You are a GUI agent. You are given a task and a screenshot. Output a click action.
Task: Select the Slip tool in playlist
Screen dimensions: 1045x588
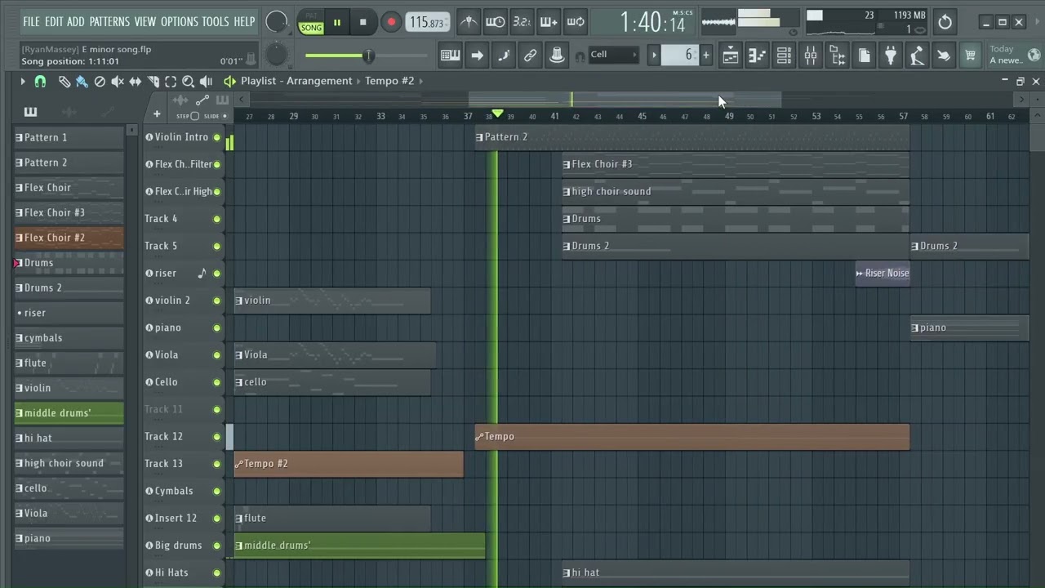pyautogui.click(x=136, y=82)
